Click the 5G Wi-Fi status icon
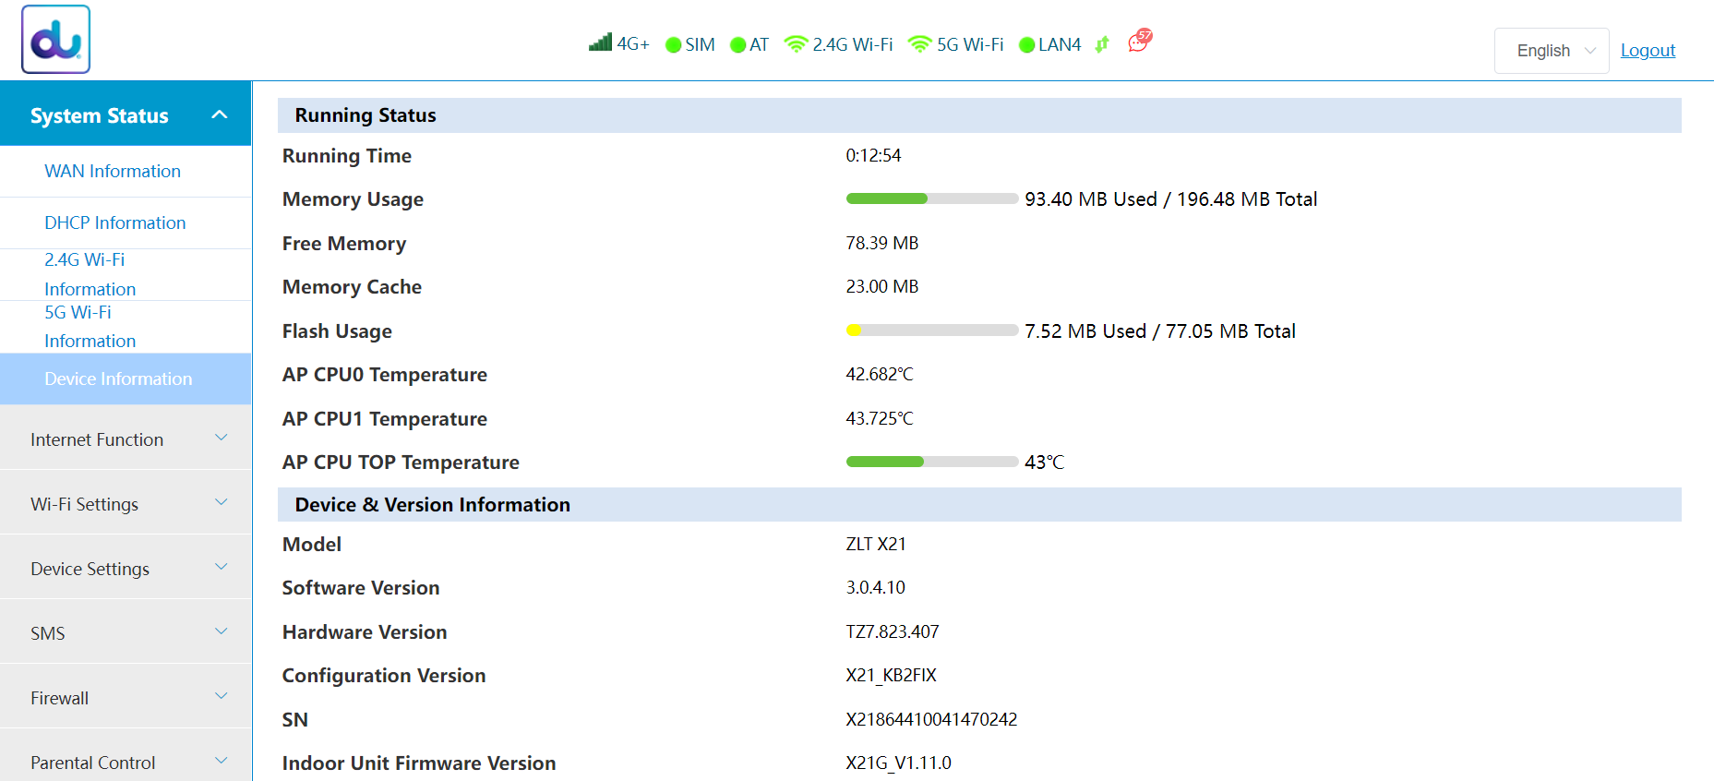This screenshot has height=781, width=1714. pyautogui.click(x=919, y=44)
